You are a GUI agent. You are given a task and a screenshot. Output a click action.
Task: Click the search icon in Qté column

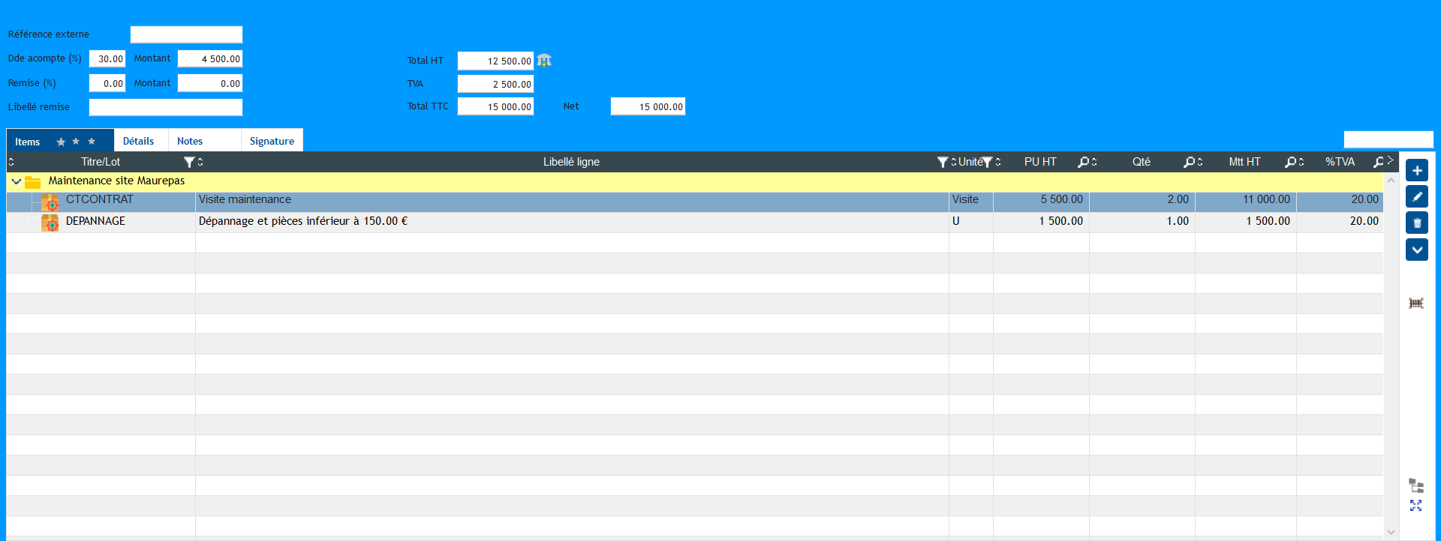coord(1189,162)
